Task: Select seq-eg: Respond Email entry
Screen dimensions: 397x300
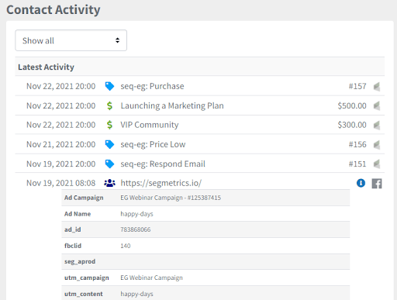Action: [163, 164]
